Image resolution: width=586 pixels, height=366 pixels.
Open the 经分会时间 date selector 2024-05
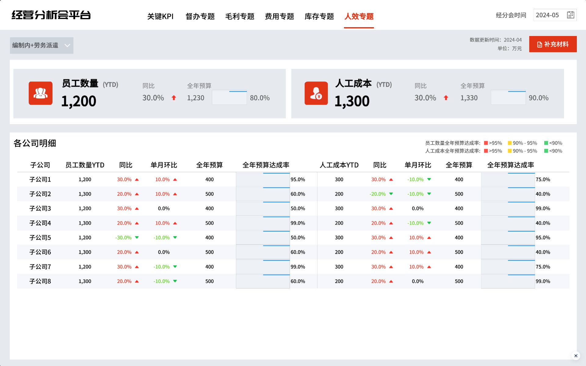click(x=548, y=15)
